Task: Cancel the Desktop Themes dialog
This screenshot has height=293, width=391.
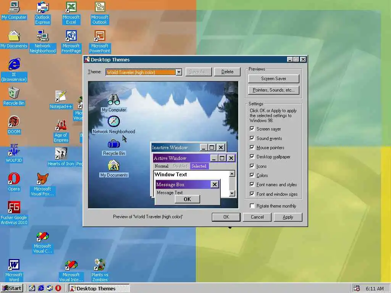Action: pos(257,217)
